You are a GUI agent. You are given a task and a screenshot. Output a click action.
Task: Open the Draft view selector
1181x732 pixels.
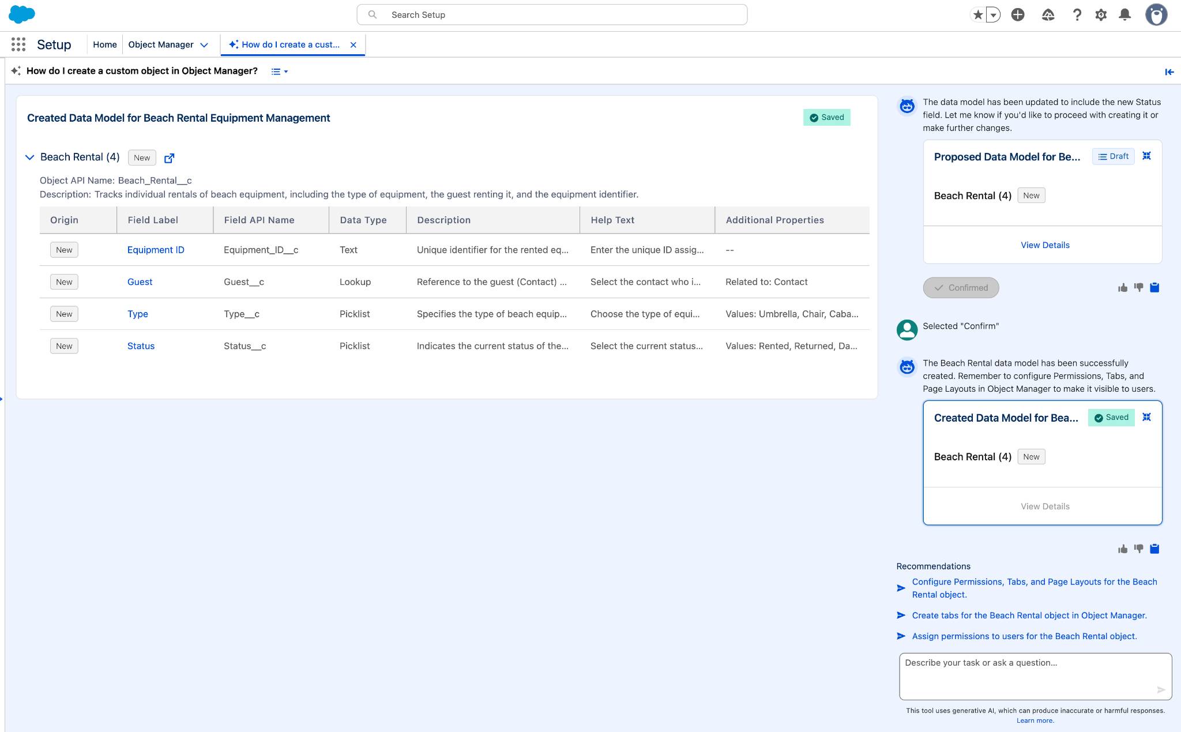click(1113, 156)
